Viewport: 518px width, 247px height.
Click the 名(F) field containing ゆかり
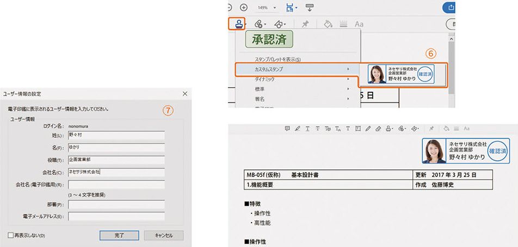116,148
